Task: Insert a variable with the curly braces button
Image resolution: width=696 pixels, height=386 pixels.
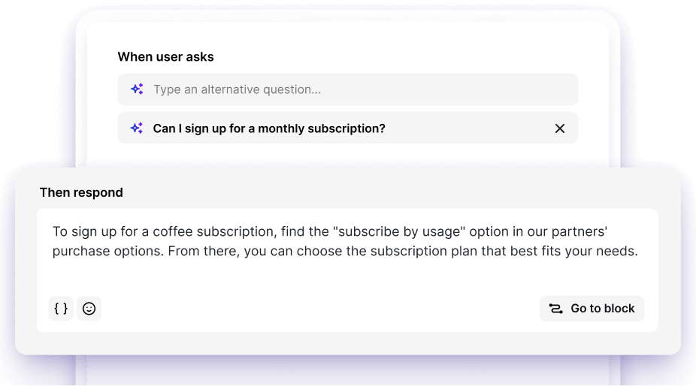Action: click(x=61, y=309)
